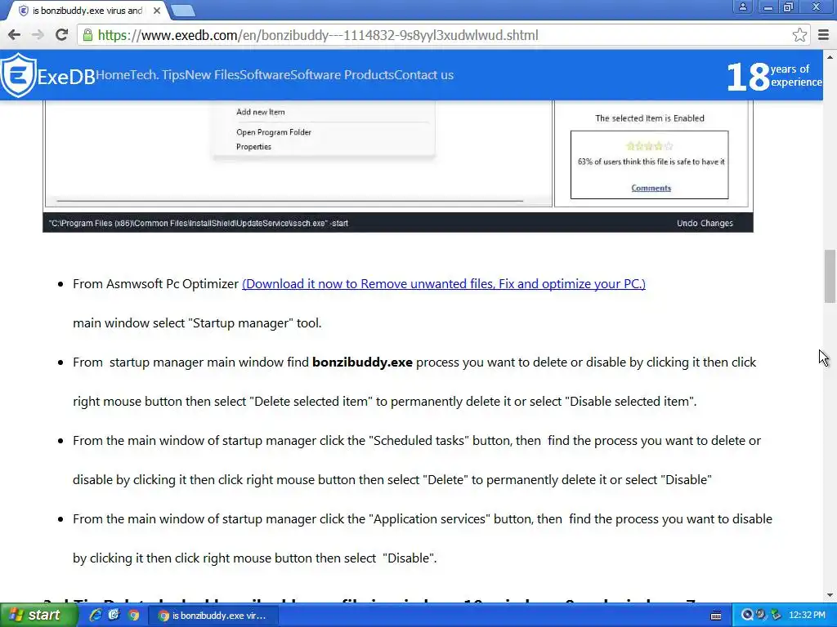Click the Chrome user profile icon
This screenshot has width=837, height=627.
click(x=742, y=7)
